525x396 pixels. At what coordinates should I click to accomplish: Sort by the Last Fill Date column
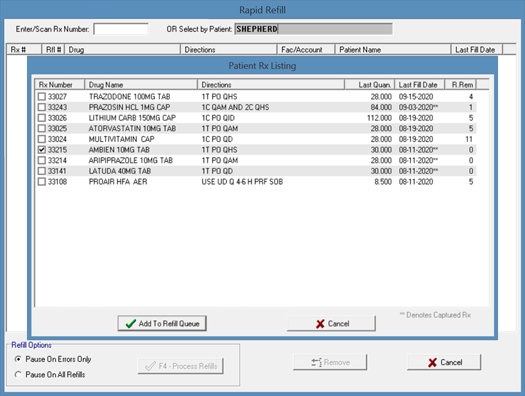coord(419,85)
